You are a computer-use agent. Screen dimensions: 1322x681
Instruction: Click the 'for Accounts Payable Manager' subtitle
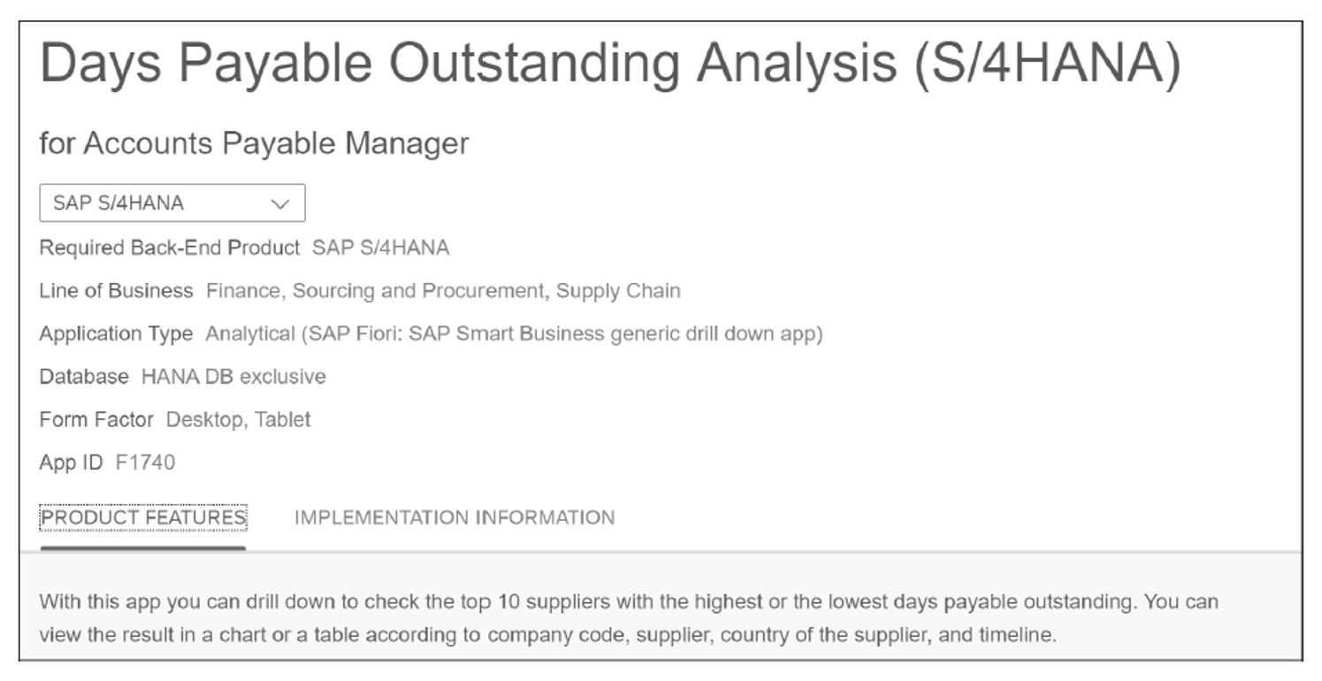(255, 143)
